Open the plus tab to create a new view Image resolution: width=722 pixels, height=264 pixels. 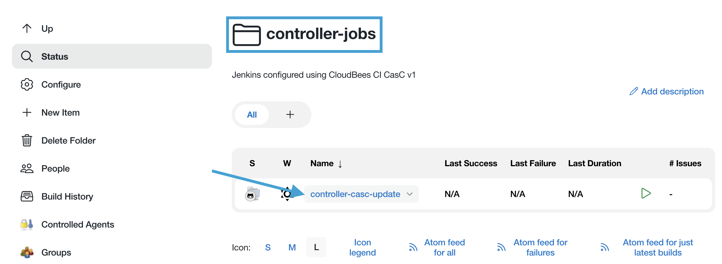(290, 114)
